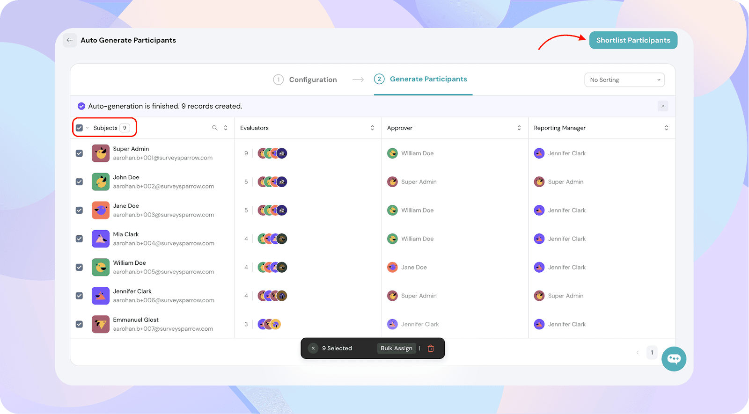The width and height of the screenshot is (749, 414).
Task: Click the Bulk Assign button
Action: [x=397, y=349]
